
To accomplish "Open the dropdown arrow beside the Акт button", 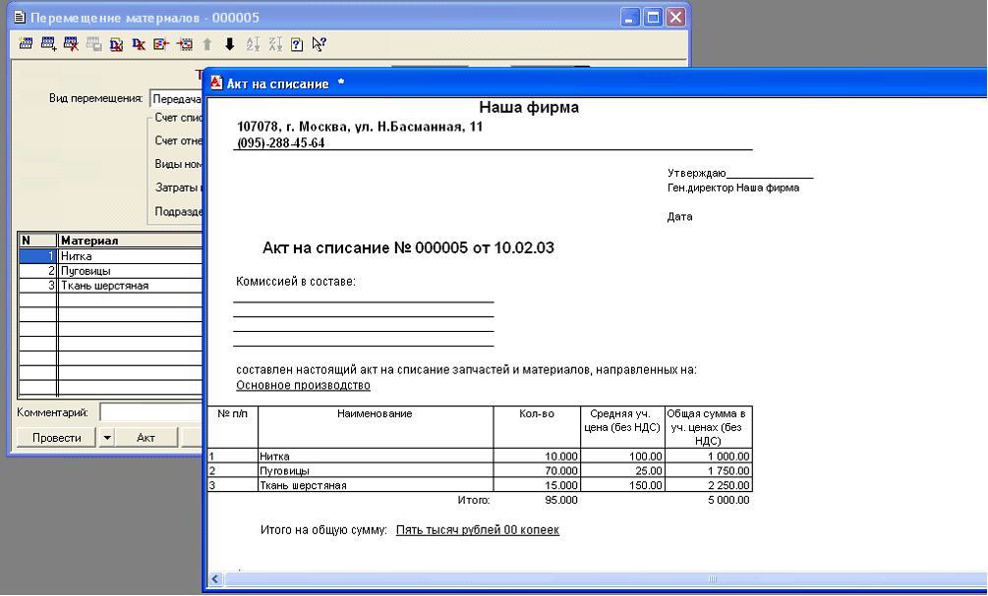I will [x=108, y=438].
